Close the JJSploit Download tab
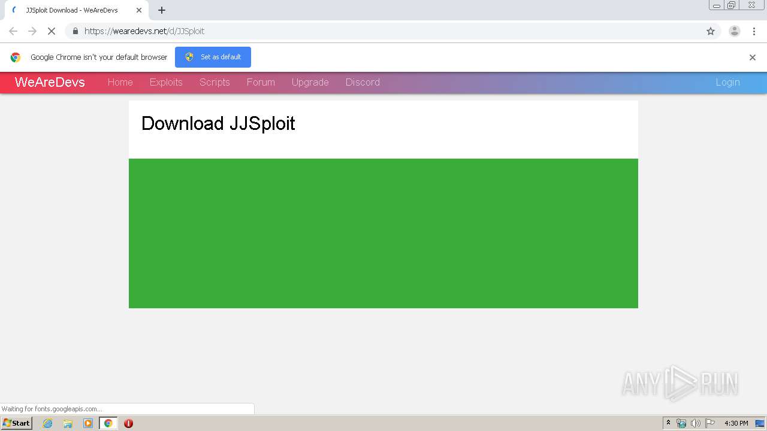Viewport: 767px width, 431px height. [x=139, y=10]
